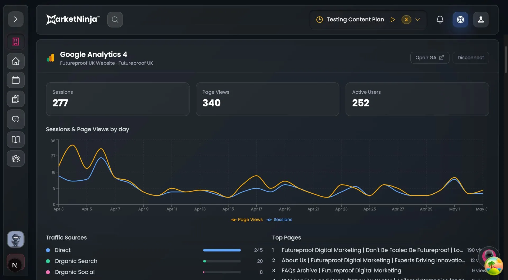Open the team people icon in sidebar

[x=16, y=158]
